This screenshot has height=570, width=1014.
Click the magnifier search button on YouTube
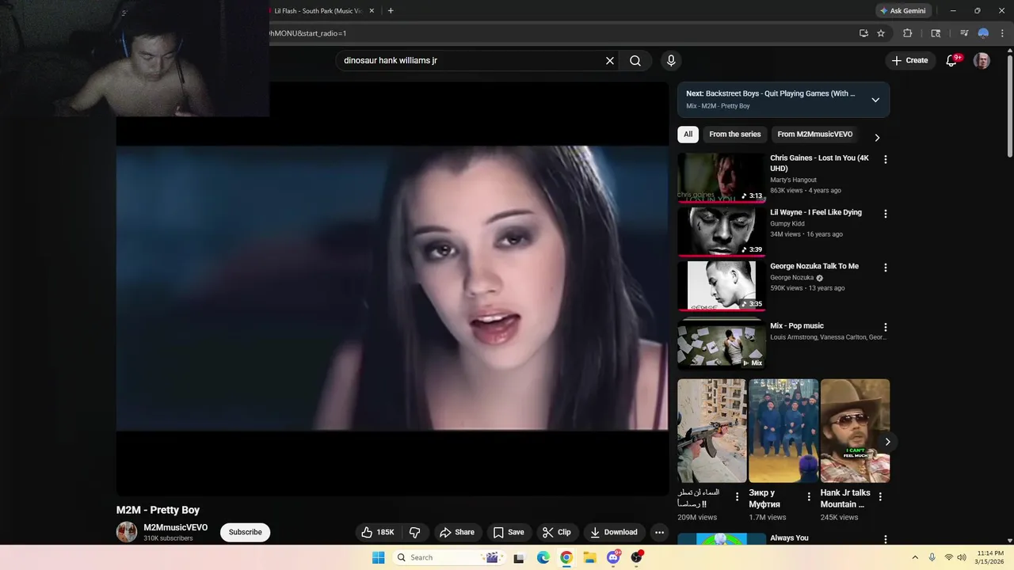(635, 61)
